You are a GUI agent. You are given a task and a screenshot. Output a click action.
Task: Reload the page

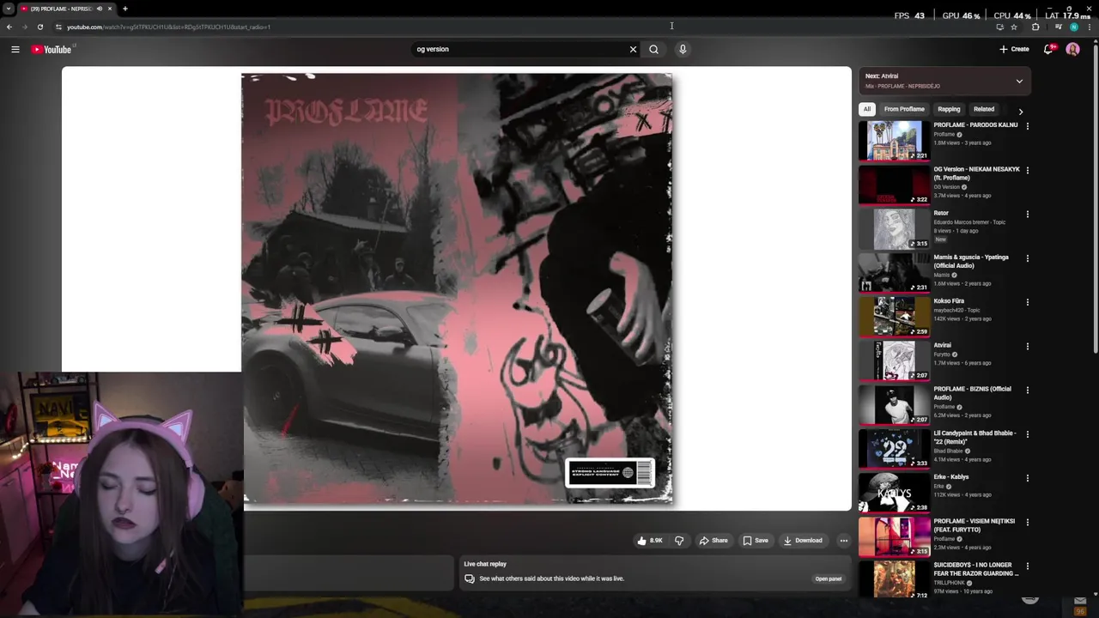point(39,27)
